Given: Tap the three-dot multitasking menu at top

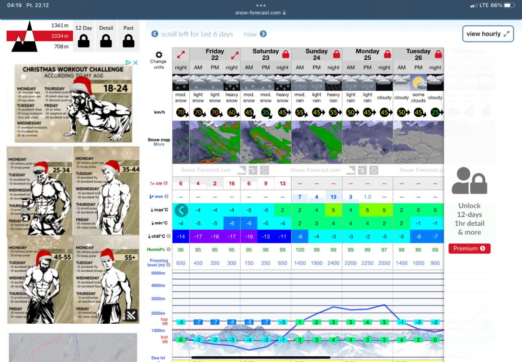Looking at the screenshot, I should click(x=261, y=5).
